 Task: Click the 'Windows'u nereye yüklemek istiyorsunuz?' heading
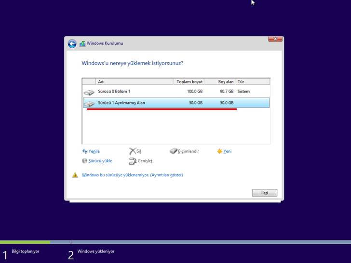click(132, 63)
